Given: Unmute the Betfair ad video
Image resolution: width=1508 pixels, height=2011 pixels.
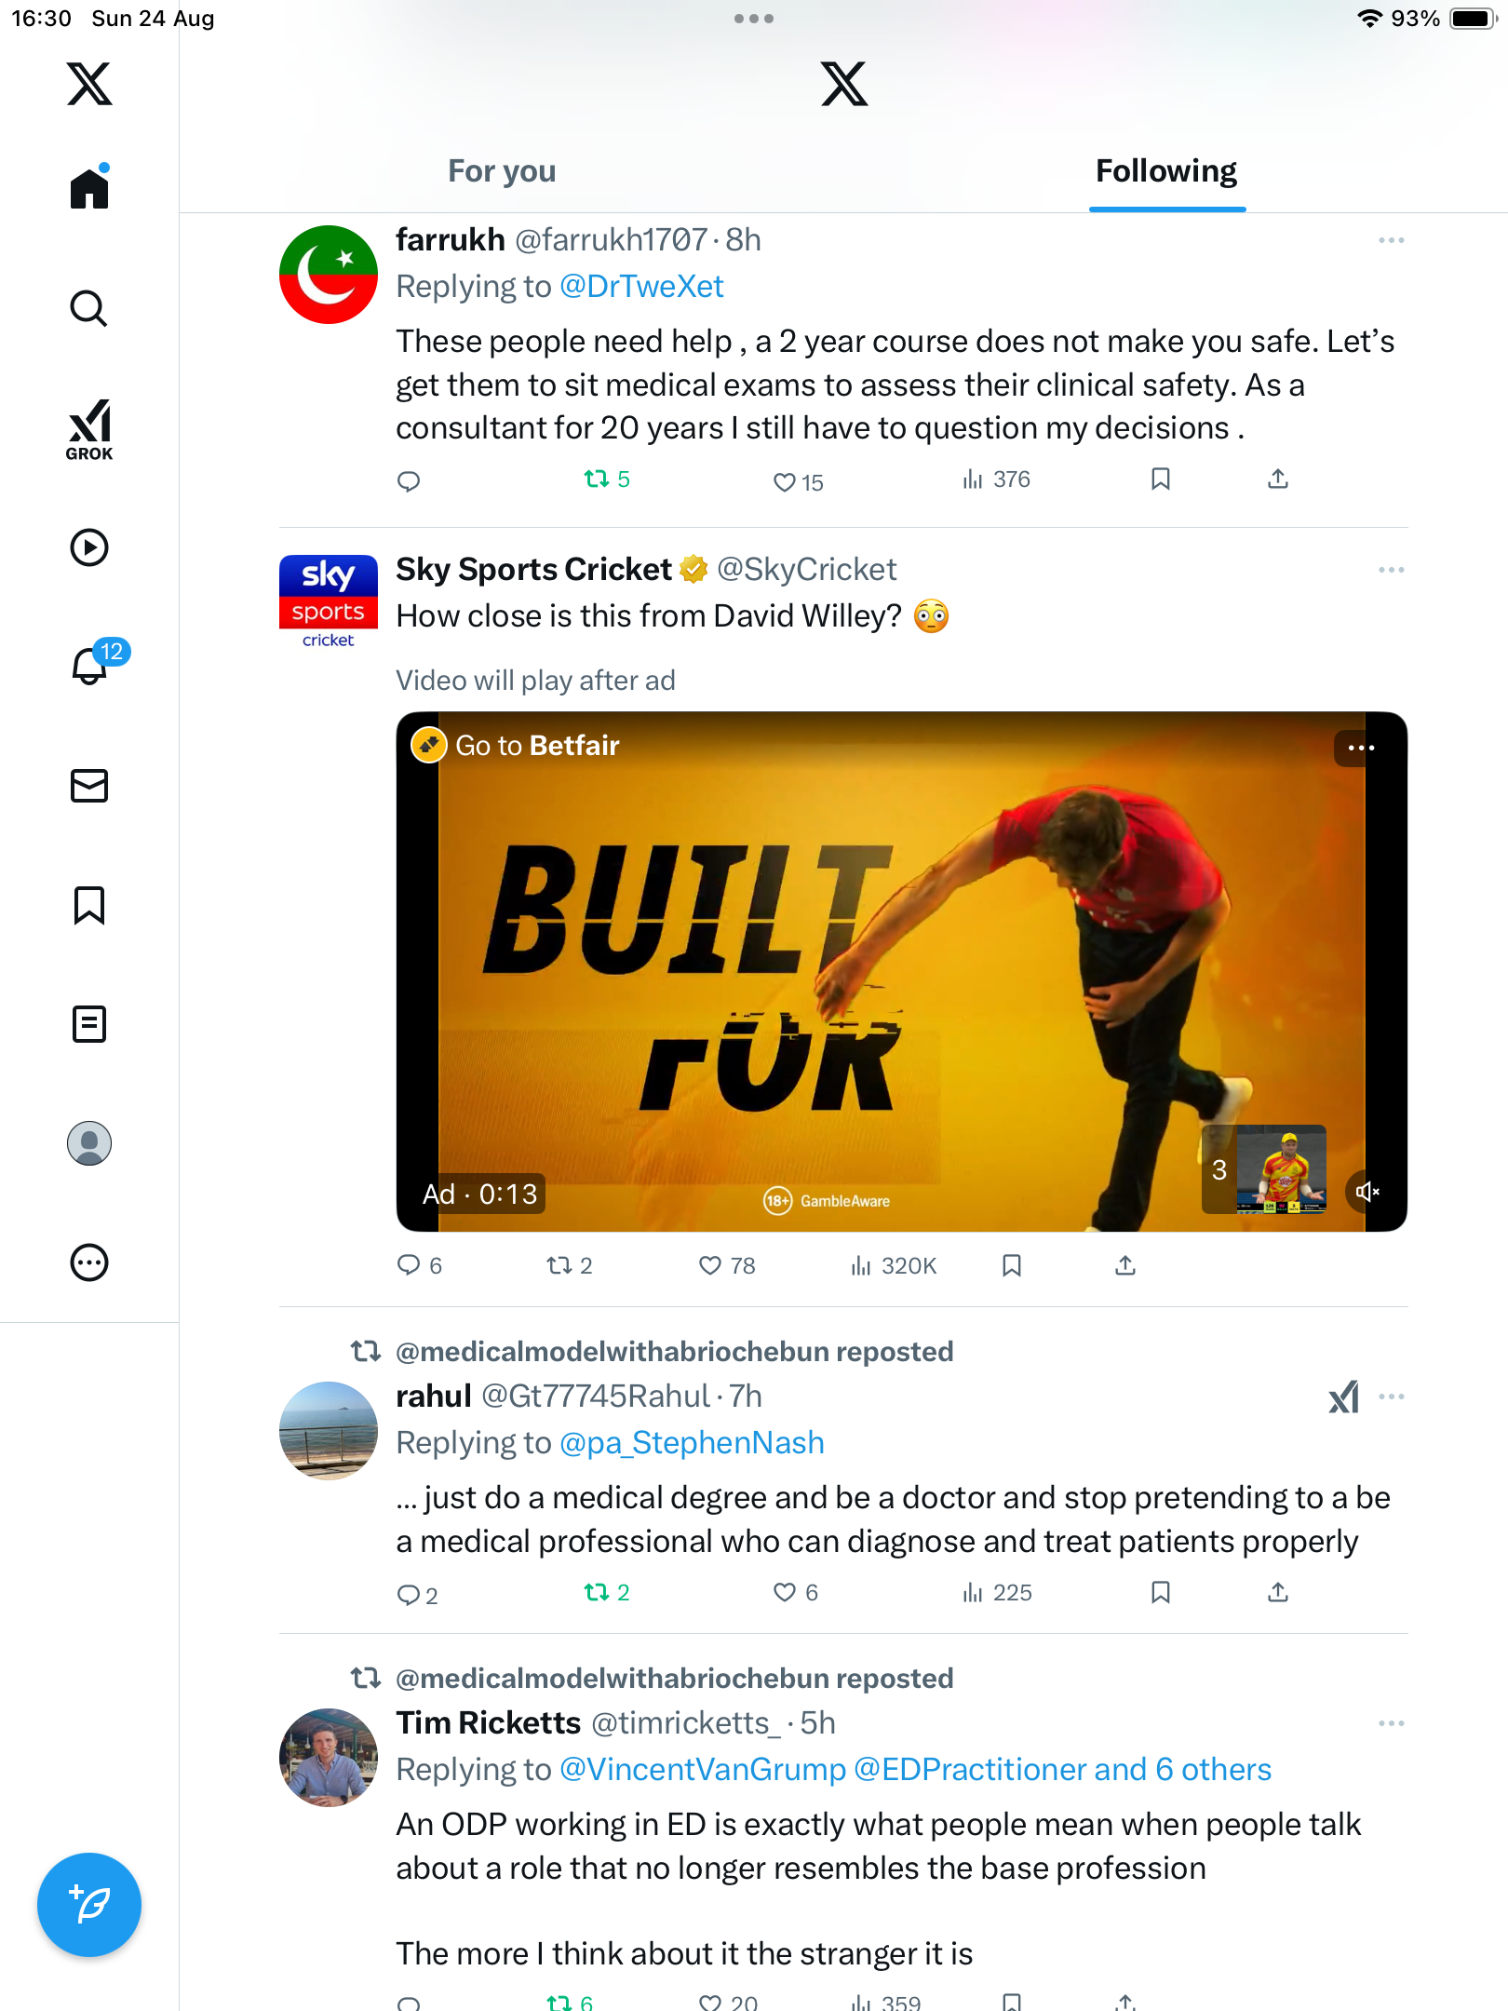Looking at the screenshot, I should 1367,1192.
